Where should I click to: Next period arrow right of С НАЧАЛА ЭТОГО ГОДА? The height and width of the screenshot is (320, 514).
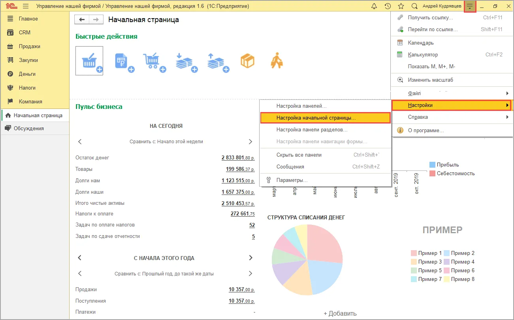(x=250, y=258)
